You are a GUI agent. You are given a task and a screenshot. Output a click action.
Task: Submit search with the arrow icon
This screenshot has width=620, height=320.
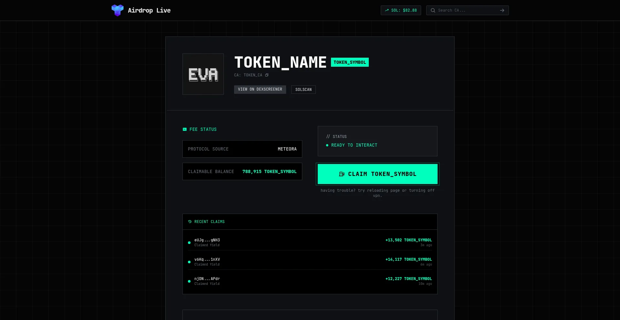point(502,10)
